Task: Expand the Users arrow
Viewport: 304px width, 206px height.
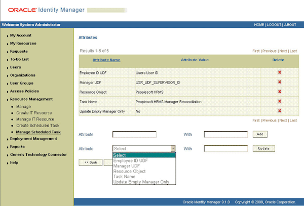Action: (x=8, y=68)
